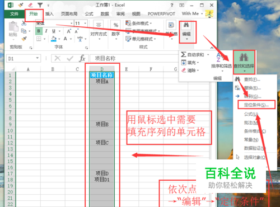The width and height of the screenshot is (280, 207).
Task: Switch to the 数据 Data tab
Action: click(x=105, y=14)
